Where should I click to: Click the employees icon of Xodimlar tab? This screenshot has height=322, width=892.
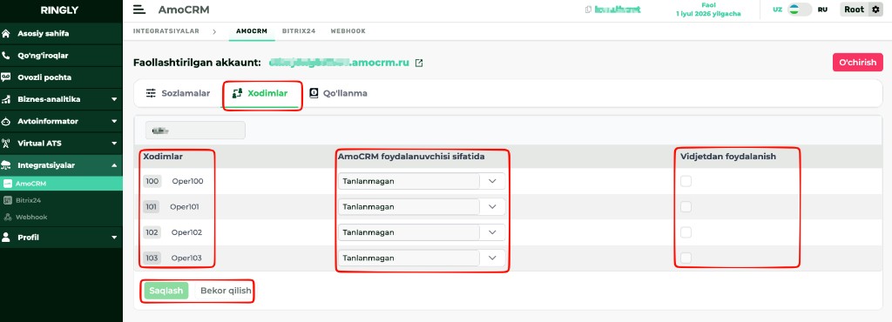point(237,93)
